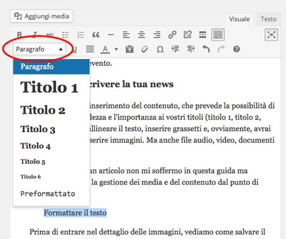This screenshot has height=239, width=286.
Task: Align text to the right
Action: click(157, 34)
